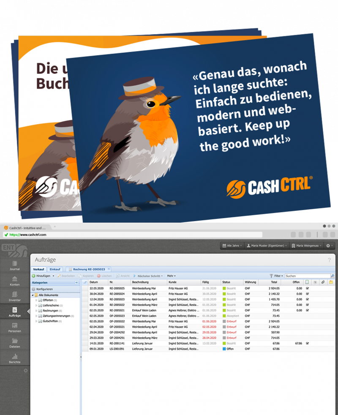338x415 pixels.
Task: Click the blue Offen status swatch
Action: tap(225, 349)
